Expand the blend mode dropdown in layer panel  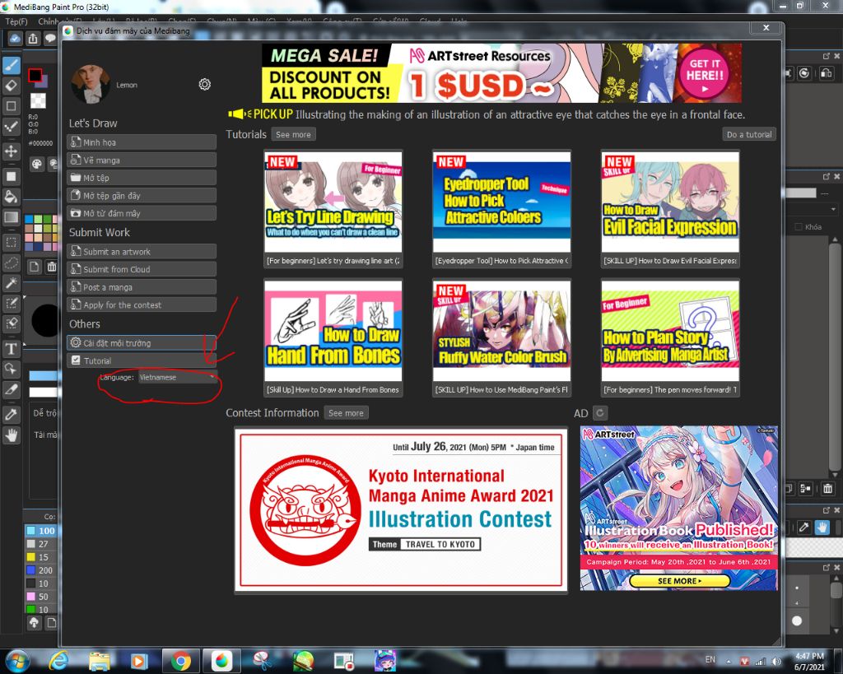coord(833,209)
